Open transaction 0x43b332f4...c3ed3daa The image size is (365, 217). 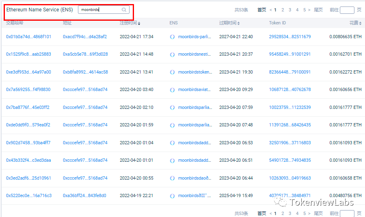(x=28, y=160)
